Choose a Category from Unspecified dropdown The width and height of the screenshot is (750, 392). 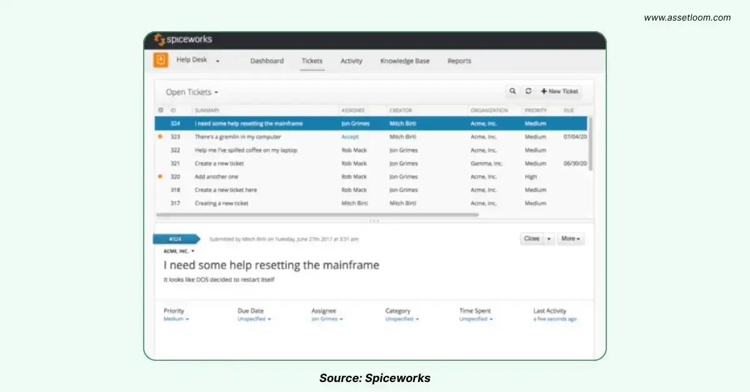click(402, 319)
